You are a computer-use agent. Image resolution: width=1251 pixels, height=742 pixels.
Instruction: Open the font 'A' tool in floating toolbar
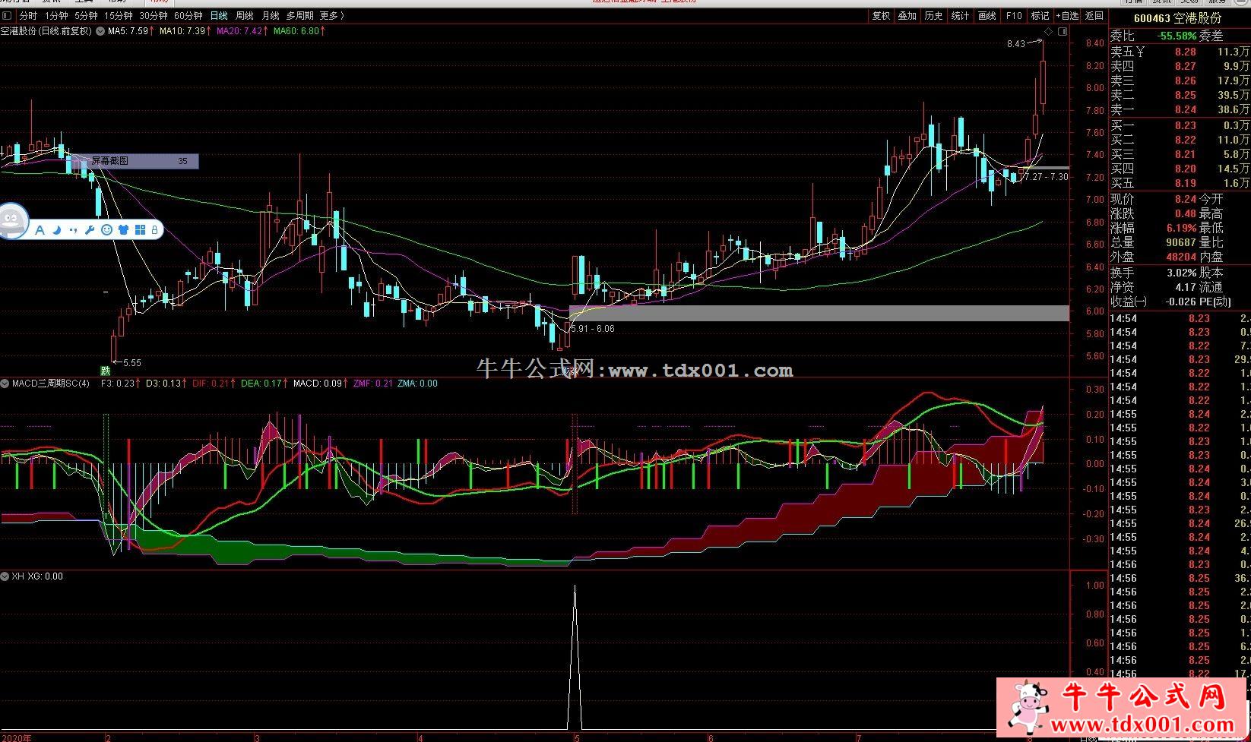point(39,229)
